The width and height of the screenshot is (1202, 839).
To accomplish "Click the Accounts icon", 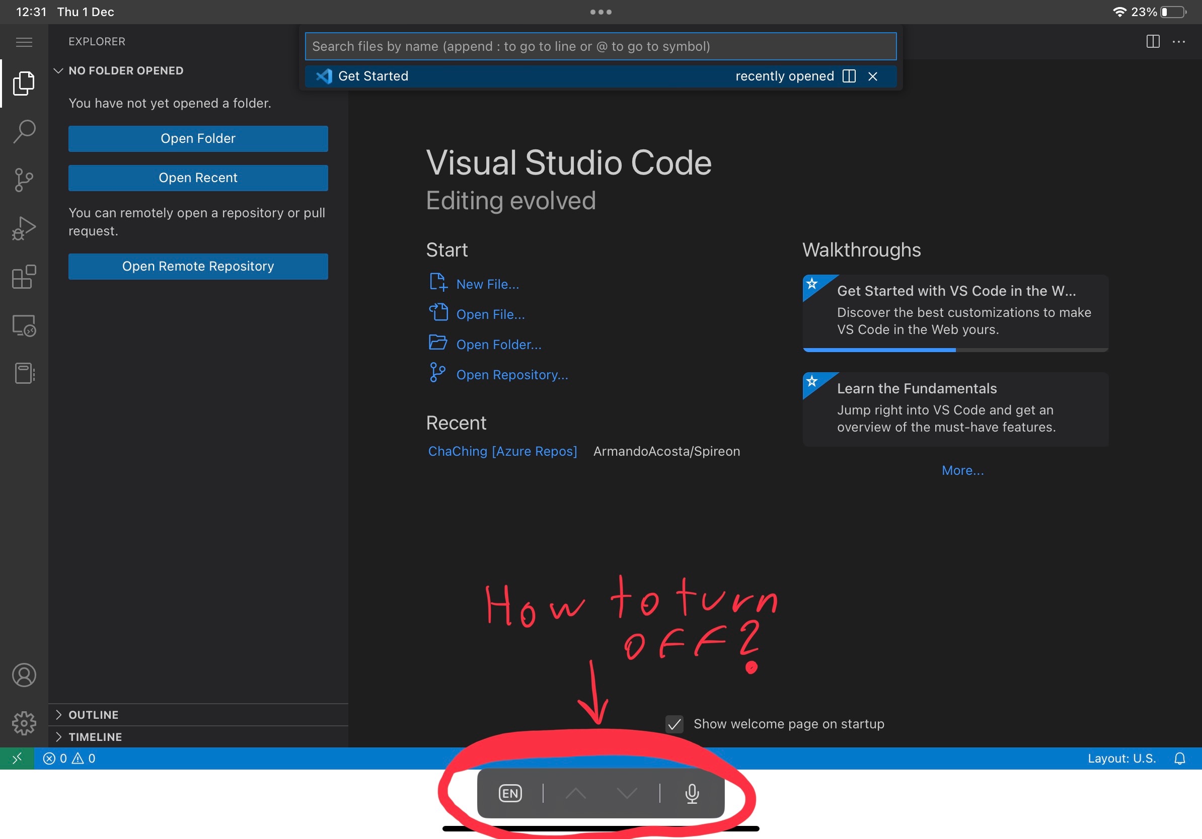I will click(24, 675).
